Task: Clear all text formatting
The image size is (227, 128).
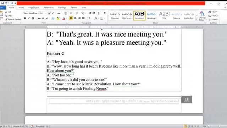Action: click(66, 14)
